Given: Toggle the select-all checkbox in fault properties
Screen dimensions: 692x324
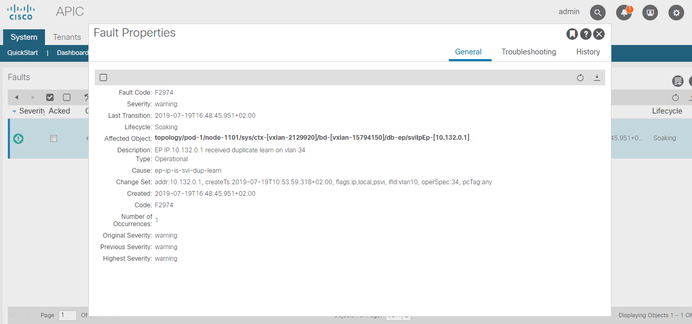Looking at the screenshot, I should point(103,77).
